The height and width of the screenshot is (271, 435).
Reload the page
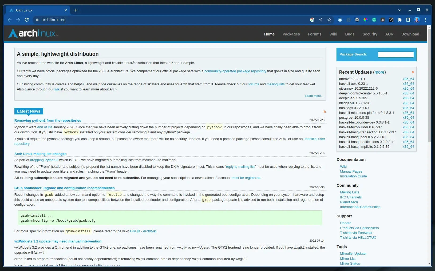pyautogui.click(x=27, y=20)
